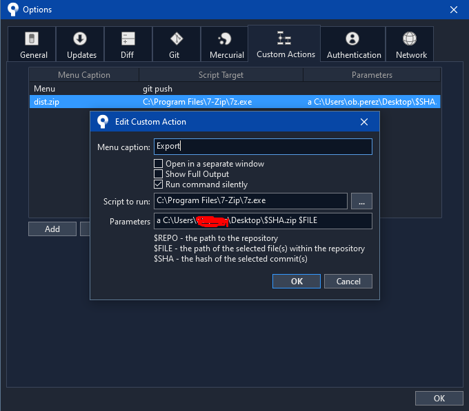Go to the Mercurial tab
Screen dimensions: 469x411
[x=225, y=44]
